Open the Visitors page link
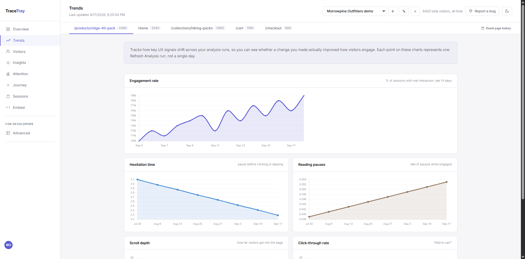The height and width of the screenshot is (259, 525). click(x=30, y=52)
